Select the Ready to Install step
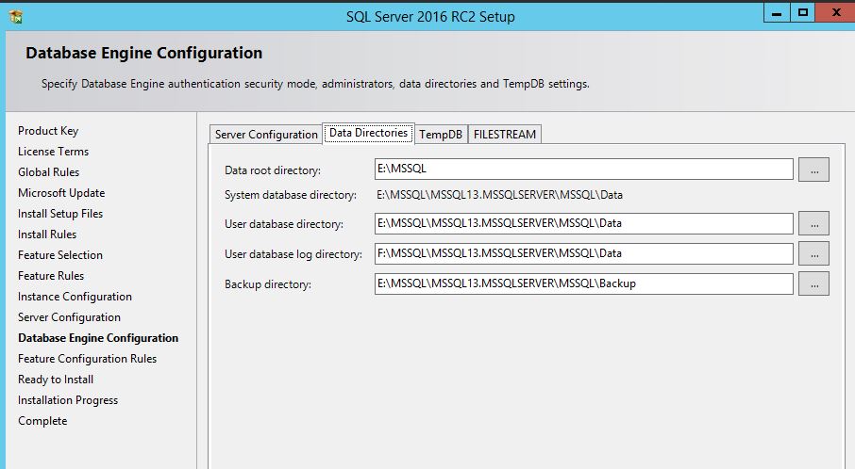This screenshot has height=469, width=855. tap(56, 380)
